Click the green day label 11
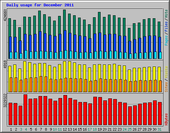The image size is (170, 133). pyautogui.click(x=60, y=129)
